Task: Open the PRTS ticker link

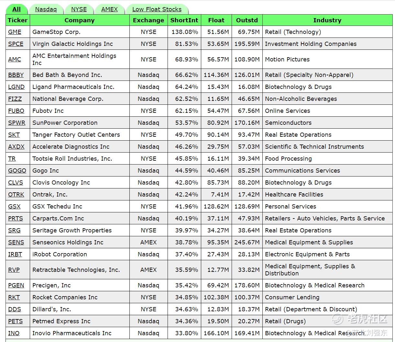Action: 16,219
